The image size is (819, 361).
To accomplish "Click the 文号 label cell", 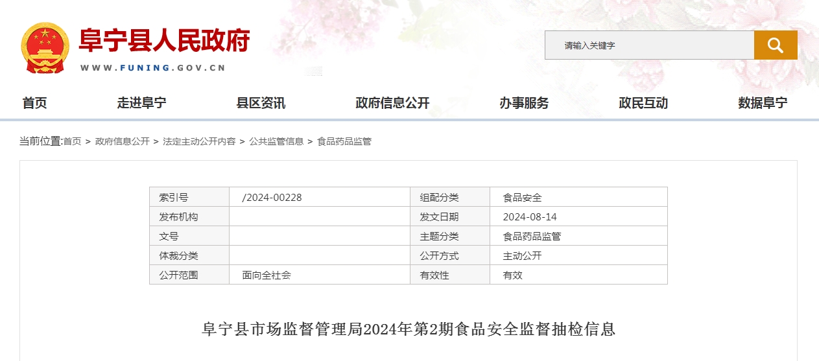I will point(189,236).
